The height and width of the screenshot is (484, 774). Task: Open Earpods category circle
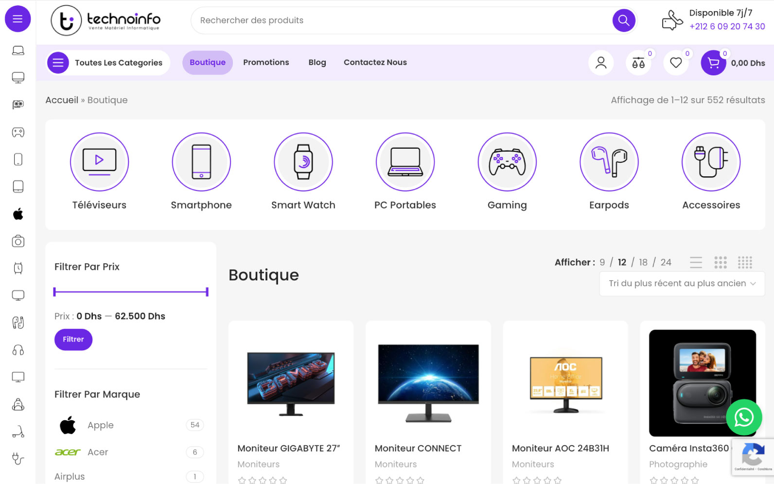[609, 162]
